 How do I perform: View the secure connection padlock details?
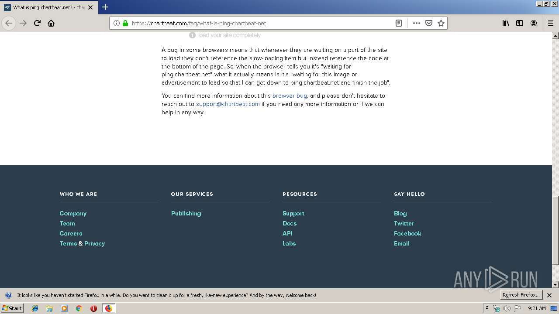125,23
